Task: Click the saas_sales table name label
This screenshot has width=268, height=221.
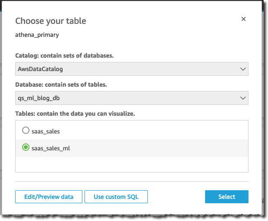Action: pyautogui.click(x=46, y=130)
